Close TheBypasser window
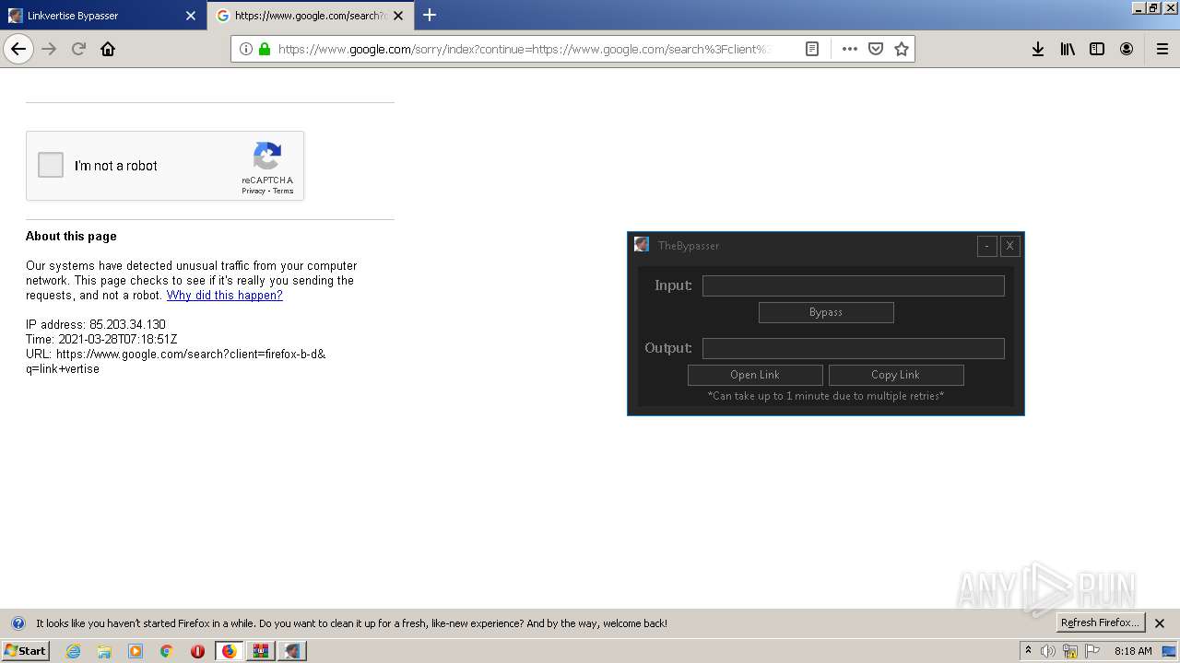This screenshot has width=1180, height=663. [x=1009, y=246]
